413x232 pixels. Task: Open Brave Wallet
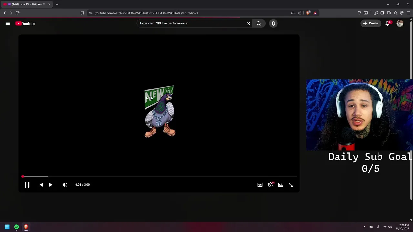389,13
